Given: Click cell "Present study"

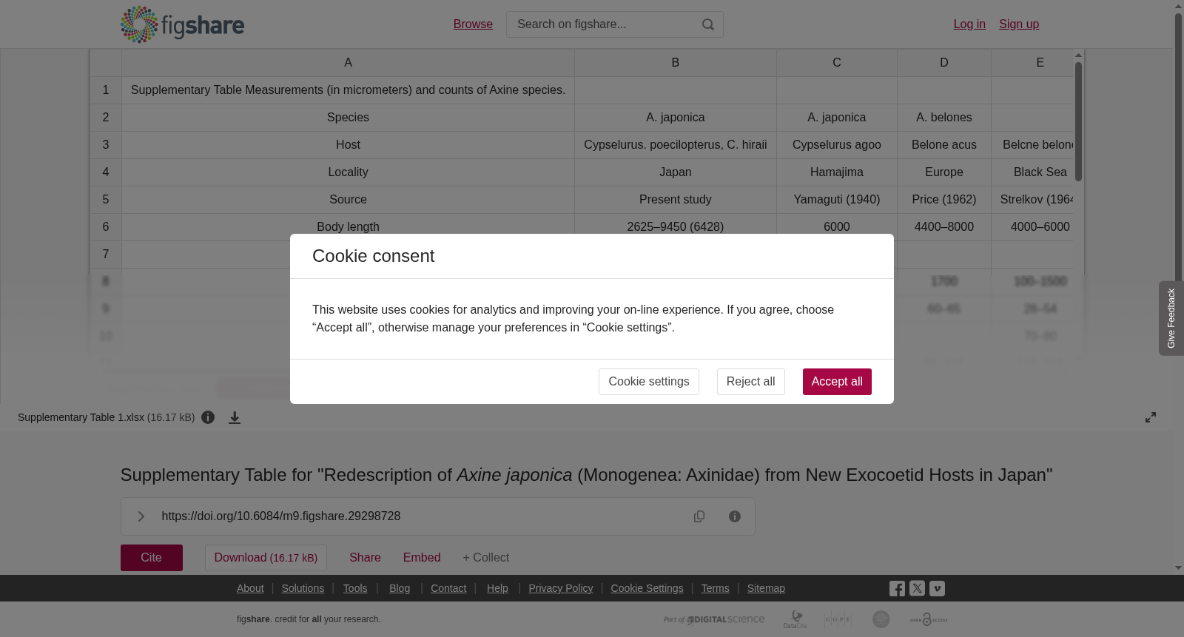Looking at the screenshot, I should click(675, 200).
